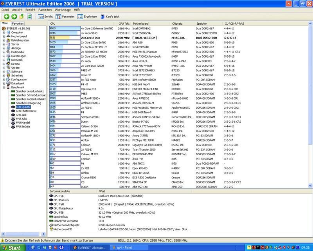Click the Kaufe jetzt toolbar button

110,16
